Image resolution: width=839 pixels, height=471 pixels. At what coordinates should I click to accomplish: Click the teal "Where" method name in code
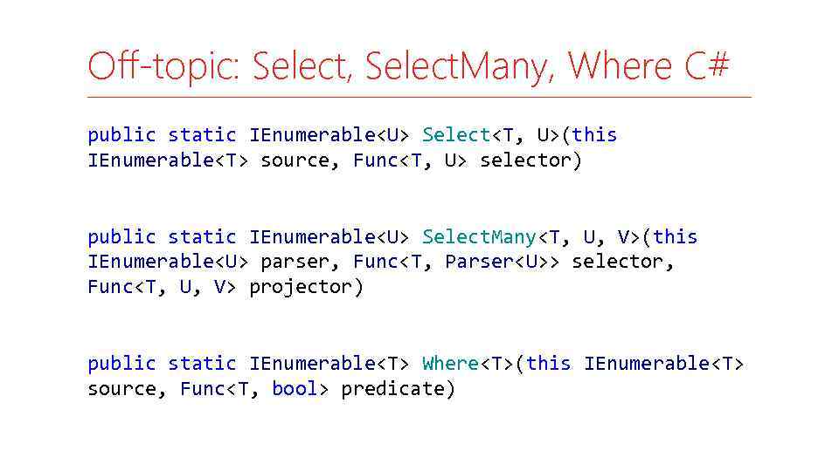point(450,364)
